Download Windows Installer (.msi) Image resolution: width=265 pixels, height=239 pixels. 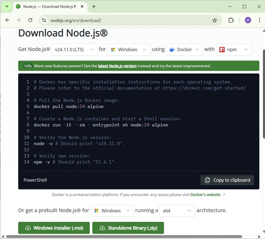(54, 228)
